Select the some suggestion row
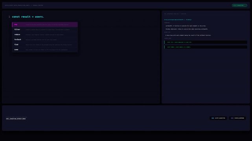Viewport: 252px width, 141px height. (x=45, y=50)
